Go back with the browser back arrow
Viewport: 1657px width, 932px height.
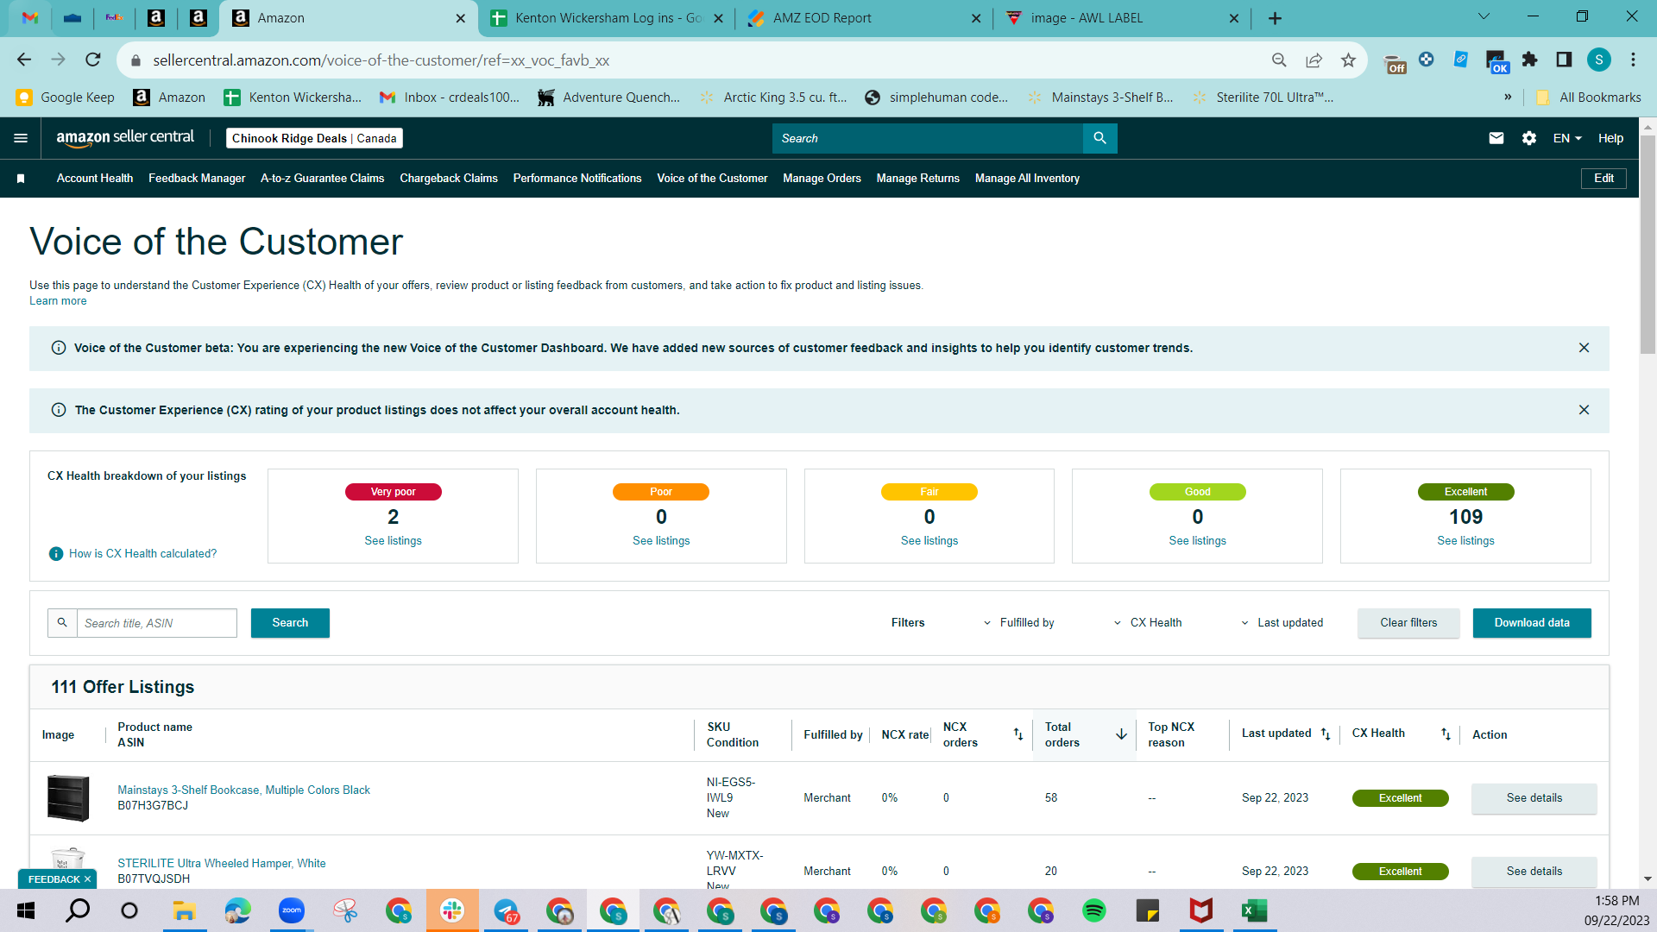click(24, 60)
